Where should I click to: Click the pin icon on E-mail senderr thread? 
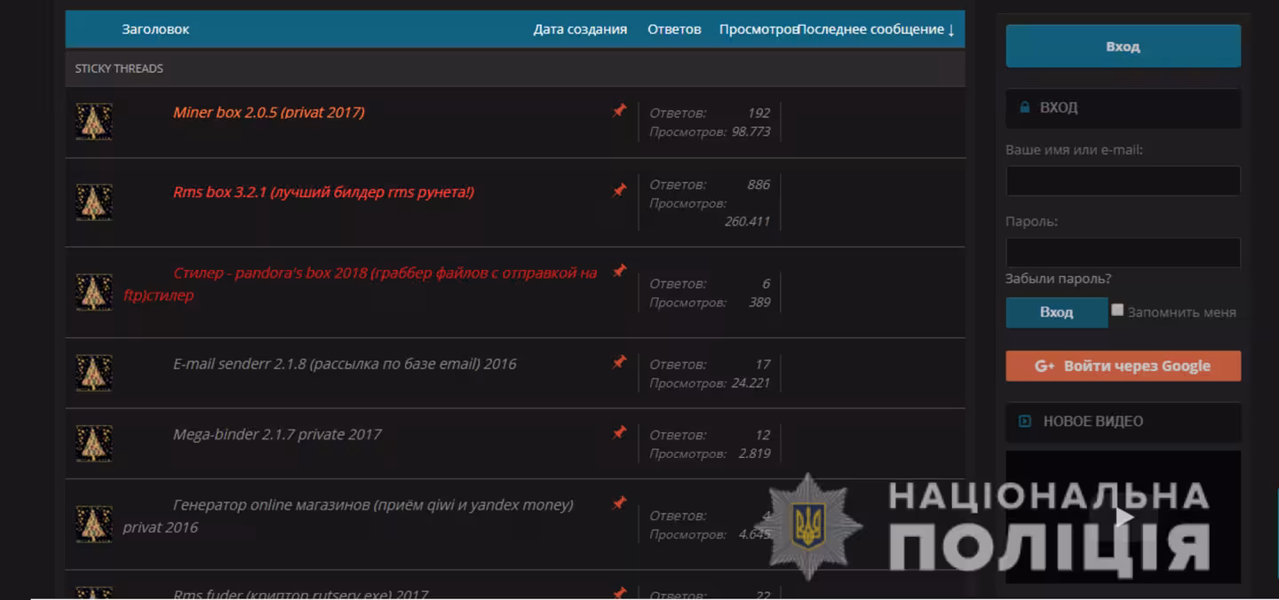pyautogui.click(x=619, y=362)
